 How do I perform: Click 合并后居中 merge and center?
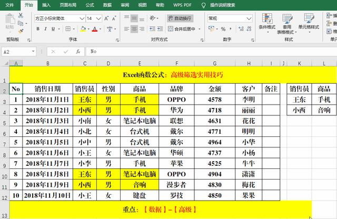[x=182, y=29]
